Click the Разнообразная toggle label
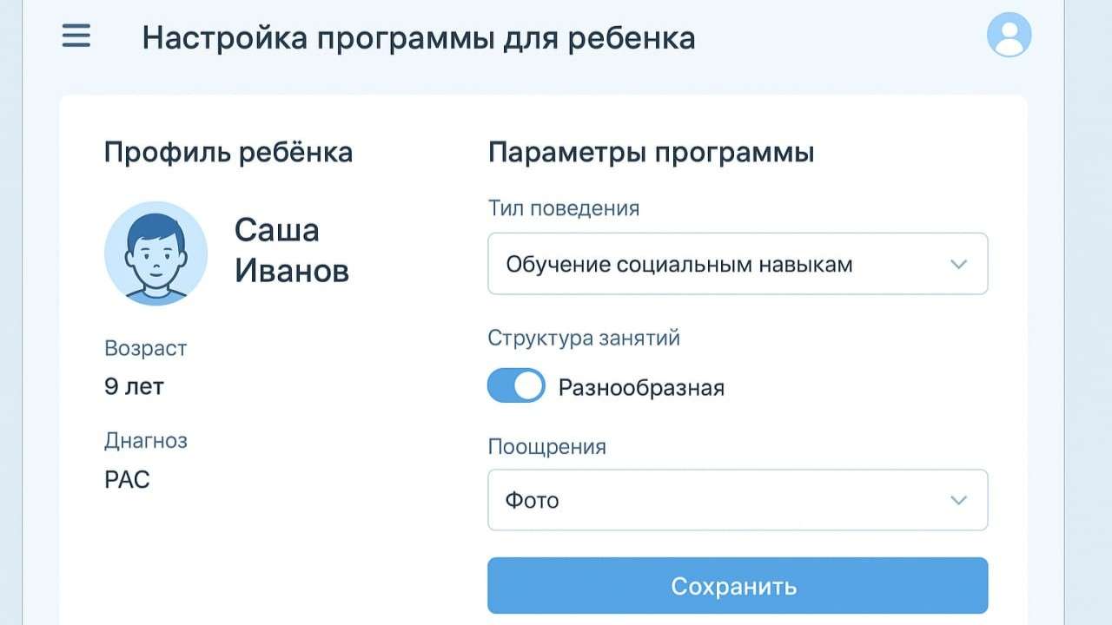The image size is (1112, 625). (x=641, y=387)
